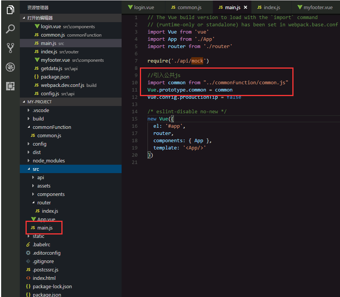Click the .editorconfig gear file icon
This screenshot has height=297, width=340.
pos(28,253)
